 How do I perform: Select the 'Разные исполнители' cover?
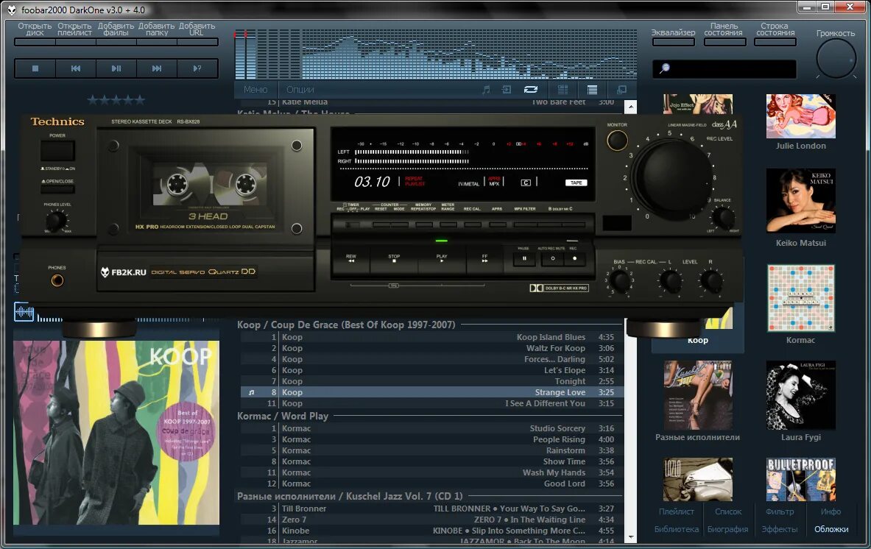point(698,395)
